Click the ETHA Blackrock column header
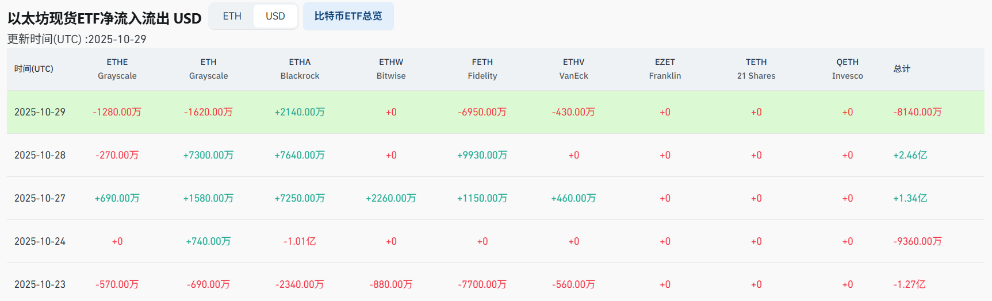The image size is (992, 301). click(x=300, y=69)
